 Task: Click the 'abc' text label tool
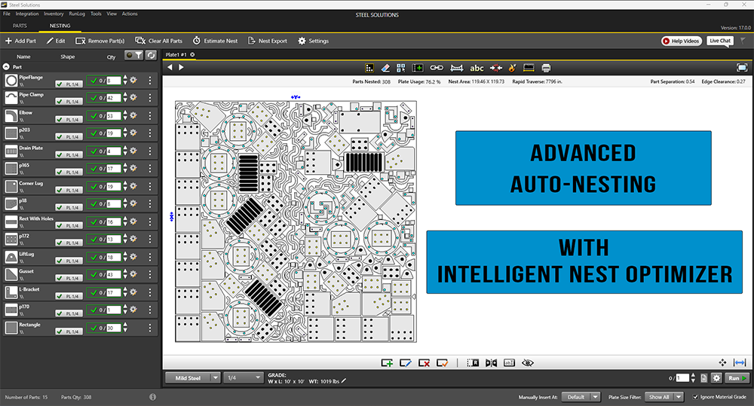point(477,69)
